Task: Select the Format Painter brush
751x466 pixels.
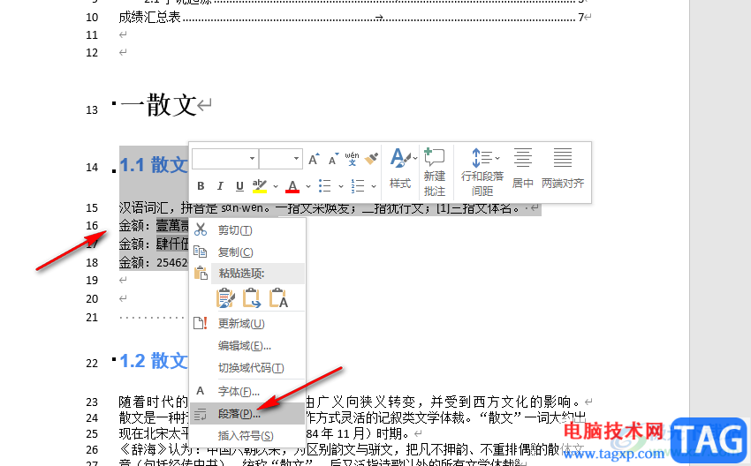Action: [371, 159]
